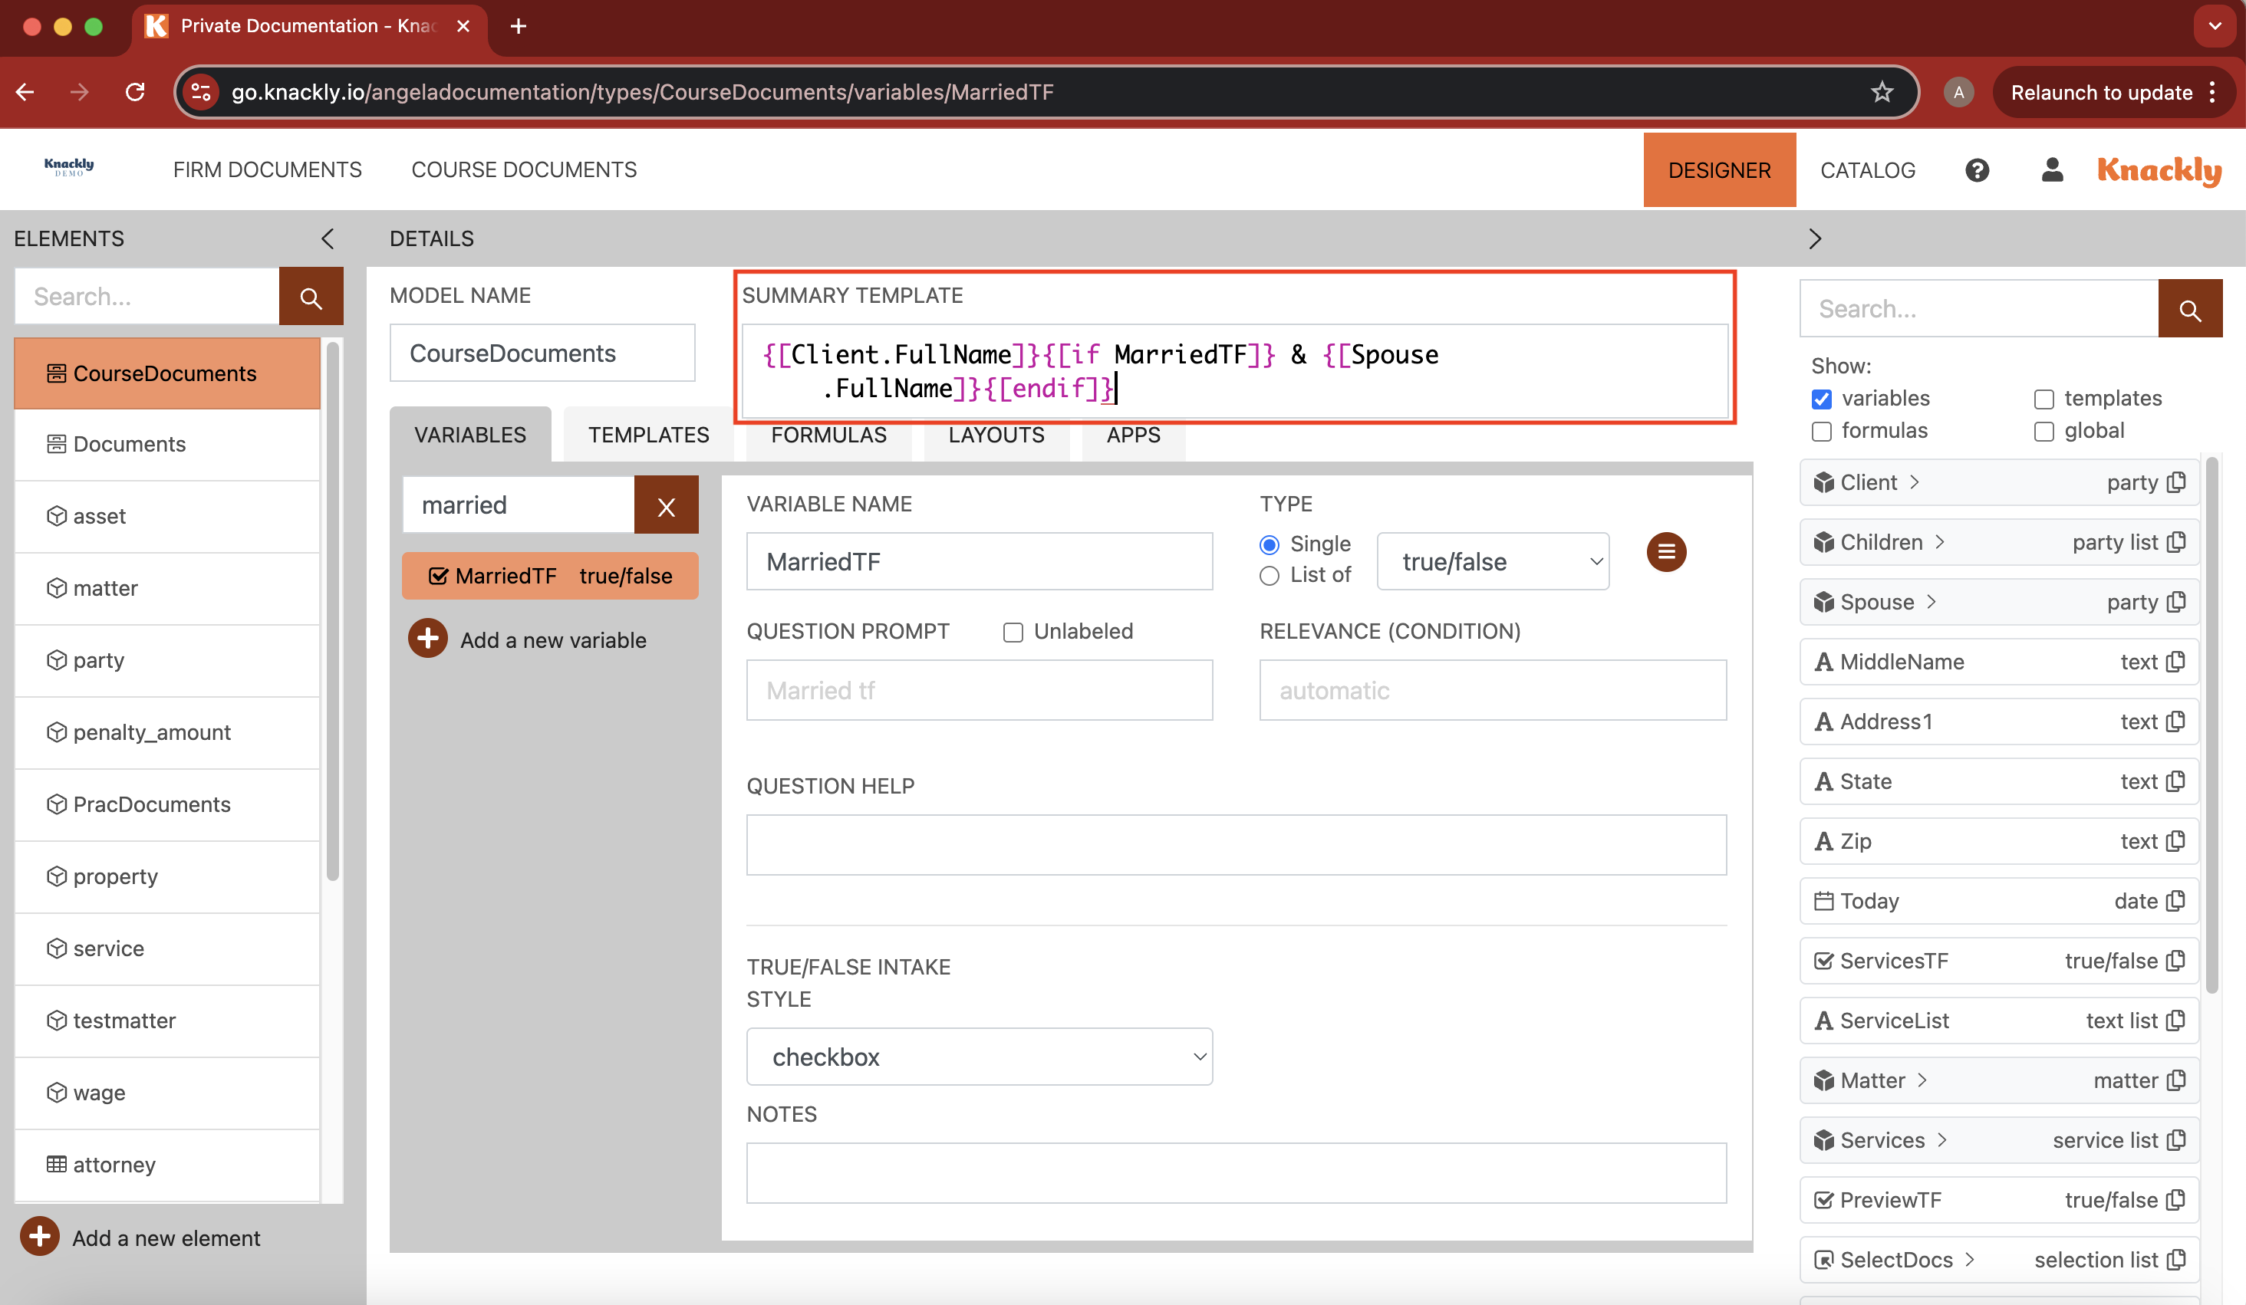Click the Relaunch to update button
2246x1305 pixels.
pos(2103,92)
